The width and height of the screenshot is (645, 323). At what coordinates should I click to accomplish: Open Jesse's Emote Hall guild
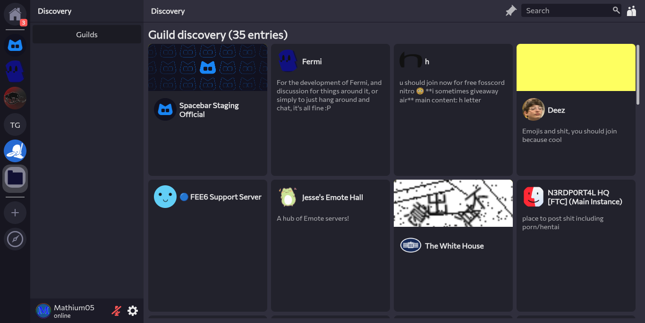[330, 245]
